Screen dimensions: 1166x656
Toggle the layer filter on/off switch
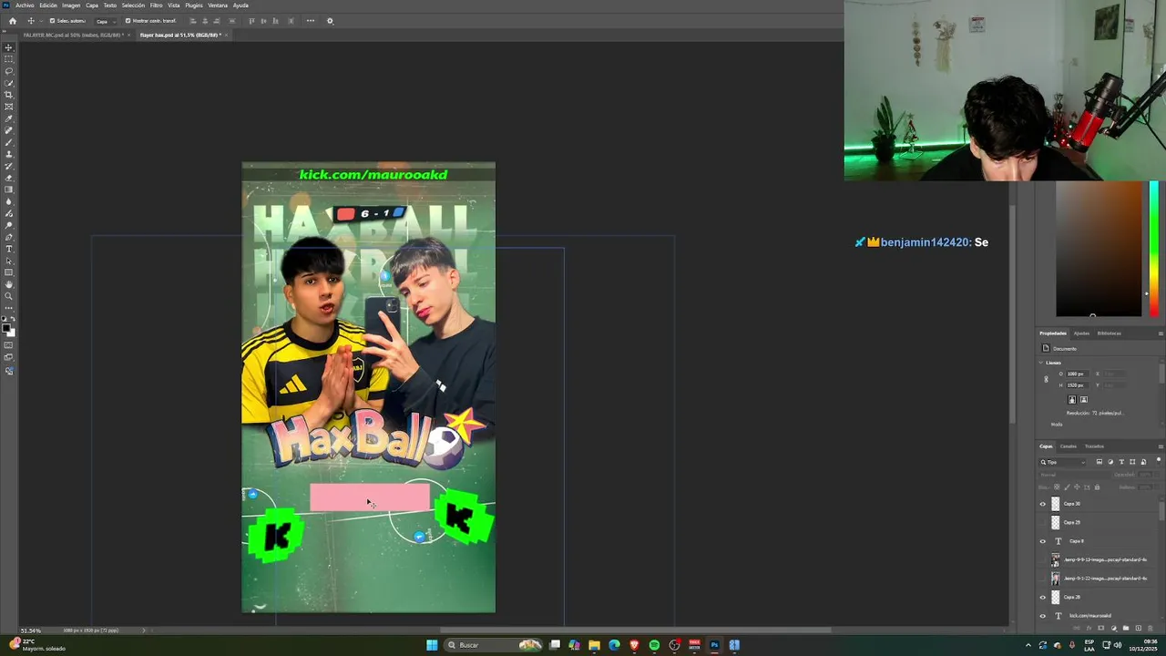point(1157,462)
